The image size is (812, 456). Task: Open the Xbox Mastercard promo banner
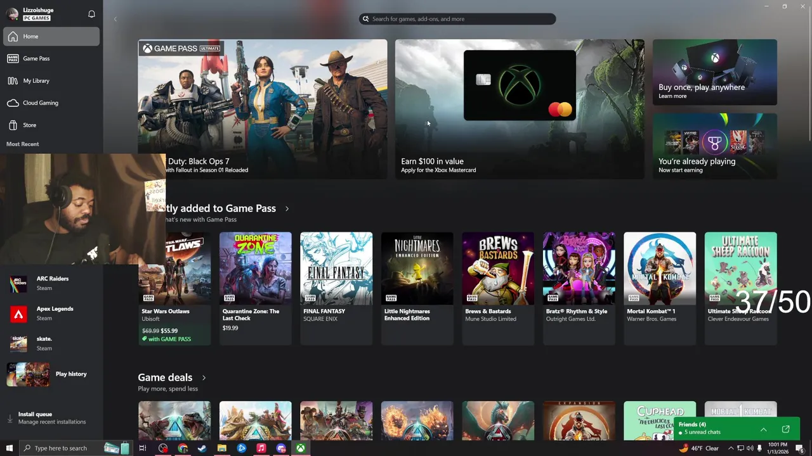pos(520,109)
